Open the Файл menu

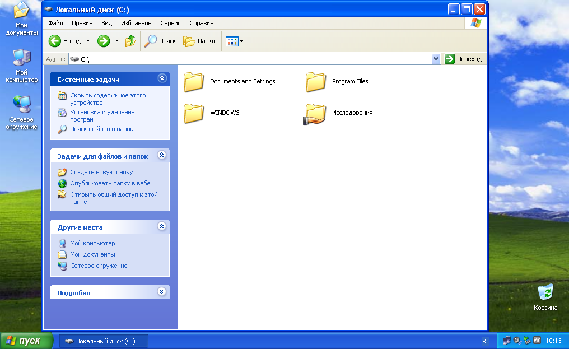pyautogui.click(x=55, y=23)
